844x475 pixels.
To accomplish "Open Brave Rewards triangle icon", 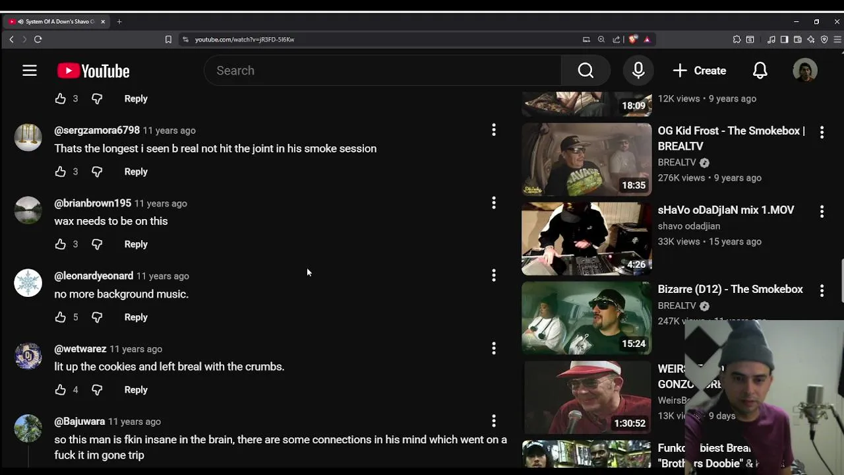I will 647,40.
